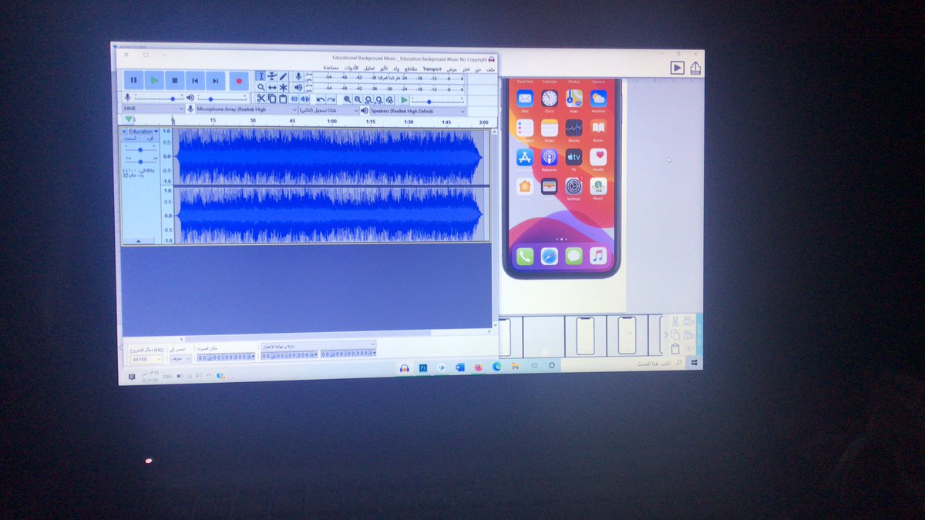The image size is (925, 520).
Task: Choose the Time Shift tool
Action: click(x=272, y=86)
